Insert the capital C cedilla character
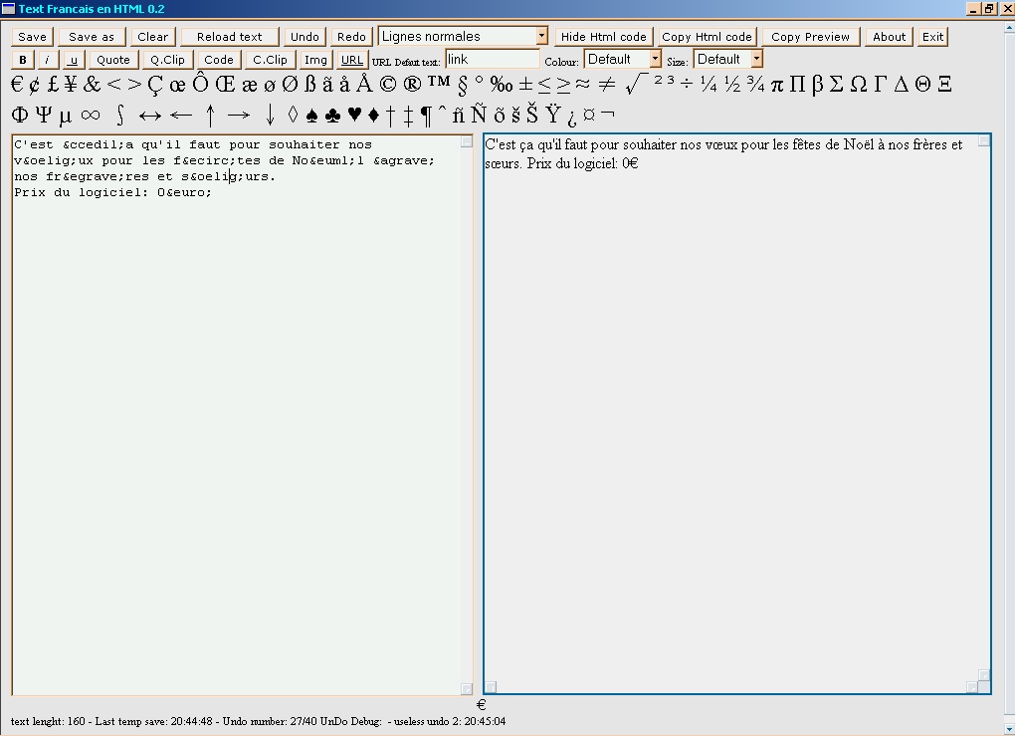Screen dimensions: 1015x736 click(155, 85)
